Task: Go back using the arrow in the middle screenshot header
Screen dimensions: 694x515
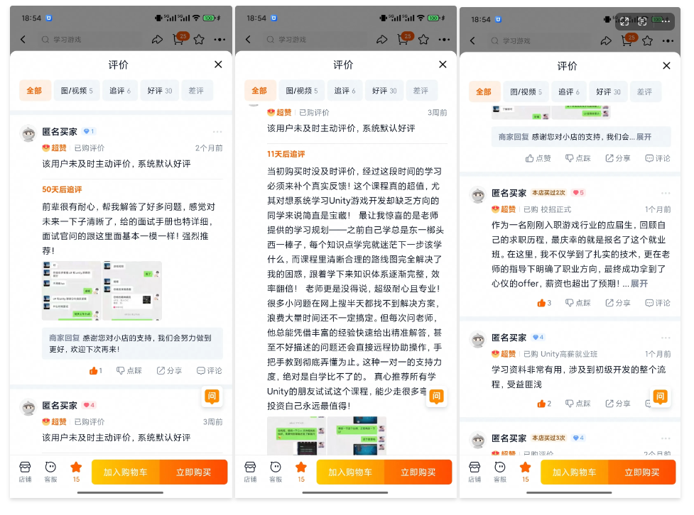Action: (248, 40)
